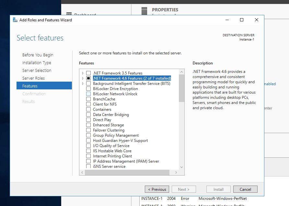This screenshot has width=289, height=206.
Task: Minimize the wizard window
Action: pos(227,20)
